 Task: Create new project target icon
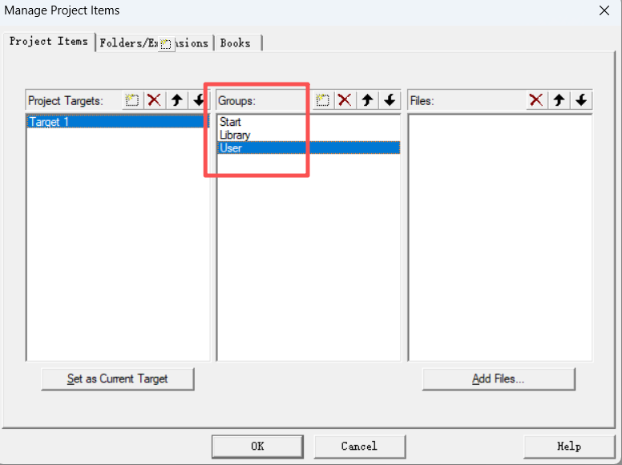132,100
